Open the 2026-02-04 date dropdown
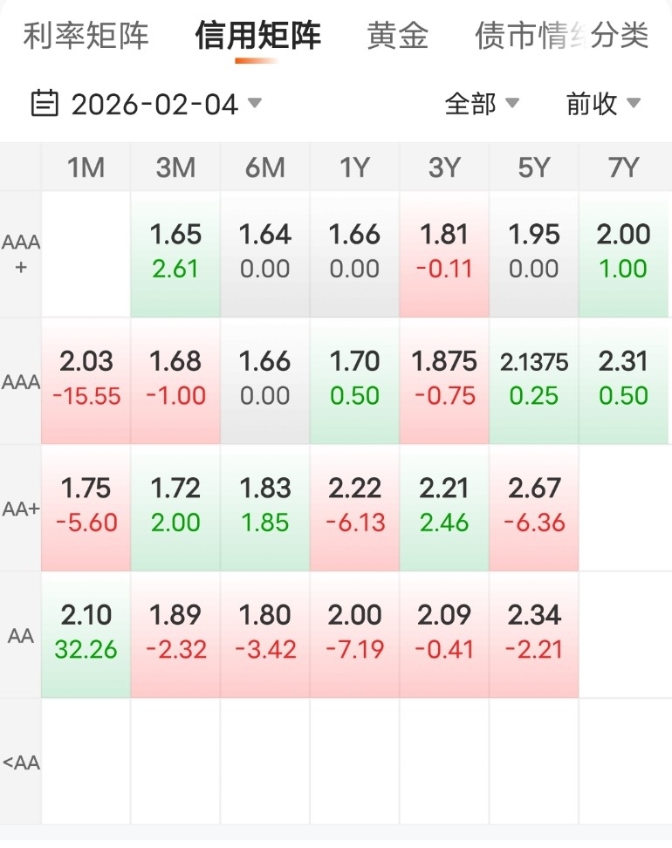Image resolution: width=672 pixels, height=848 pixels. click(166, 105)
